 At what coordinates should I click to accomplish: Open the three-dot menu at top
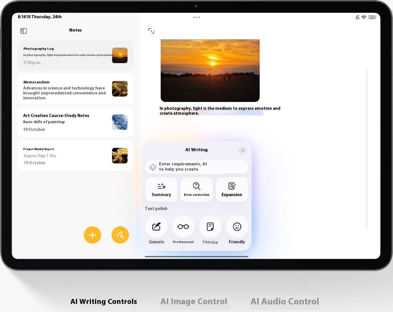tap(197, 17)
